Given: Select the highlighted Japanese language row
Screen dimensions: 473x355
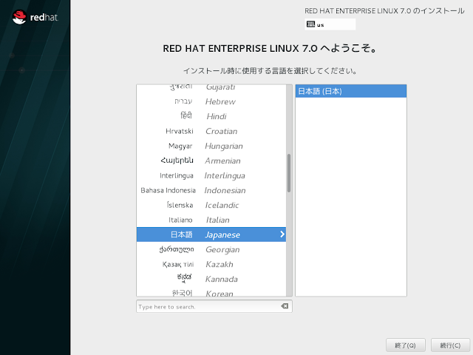Looking at the screenshot, I should 211,234.
